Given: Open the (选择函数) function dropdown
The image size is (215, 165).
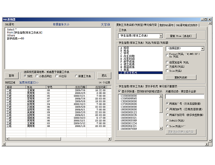Looking at the screenshot, I should click(x=202, y=49).
